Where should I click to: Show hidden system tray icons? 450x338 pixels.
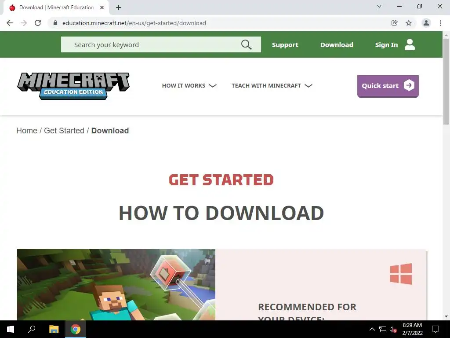click(372, 329)
